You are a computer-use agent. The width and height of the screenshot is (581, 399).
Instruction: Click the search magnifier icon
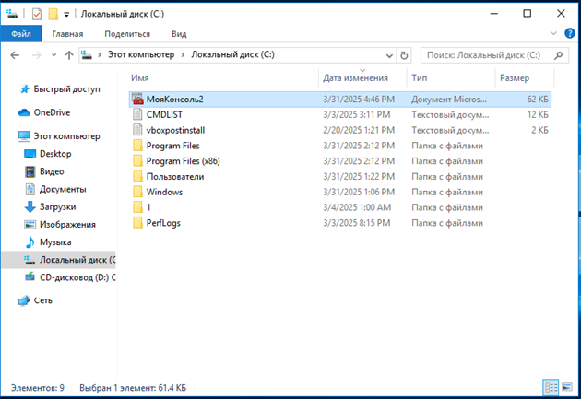558,55
